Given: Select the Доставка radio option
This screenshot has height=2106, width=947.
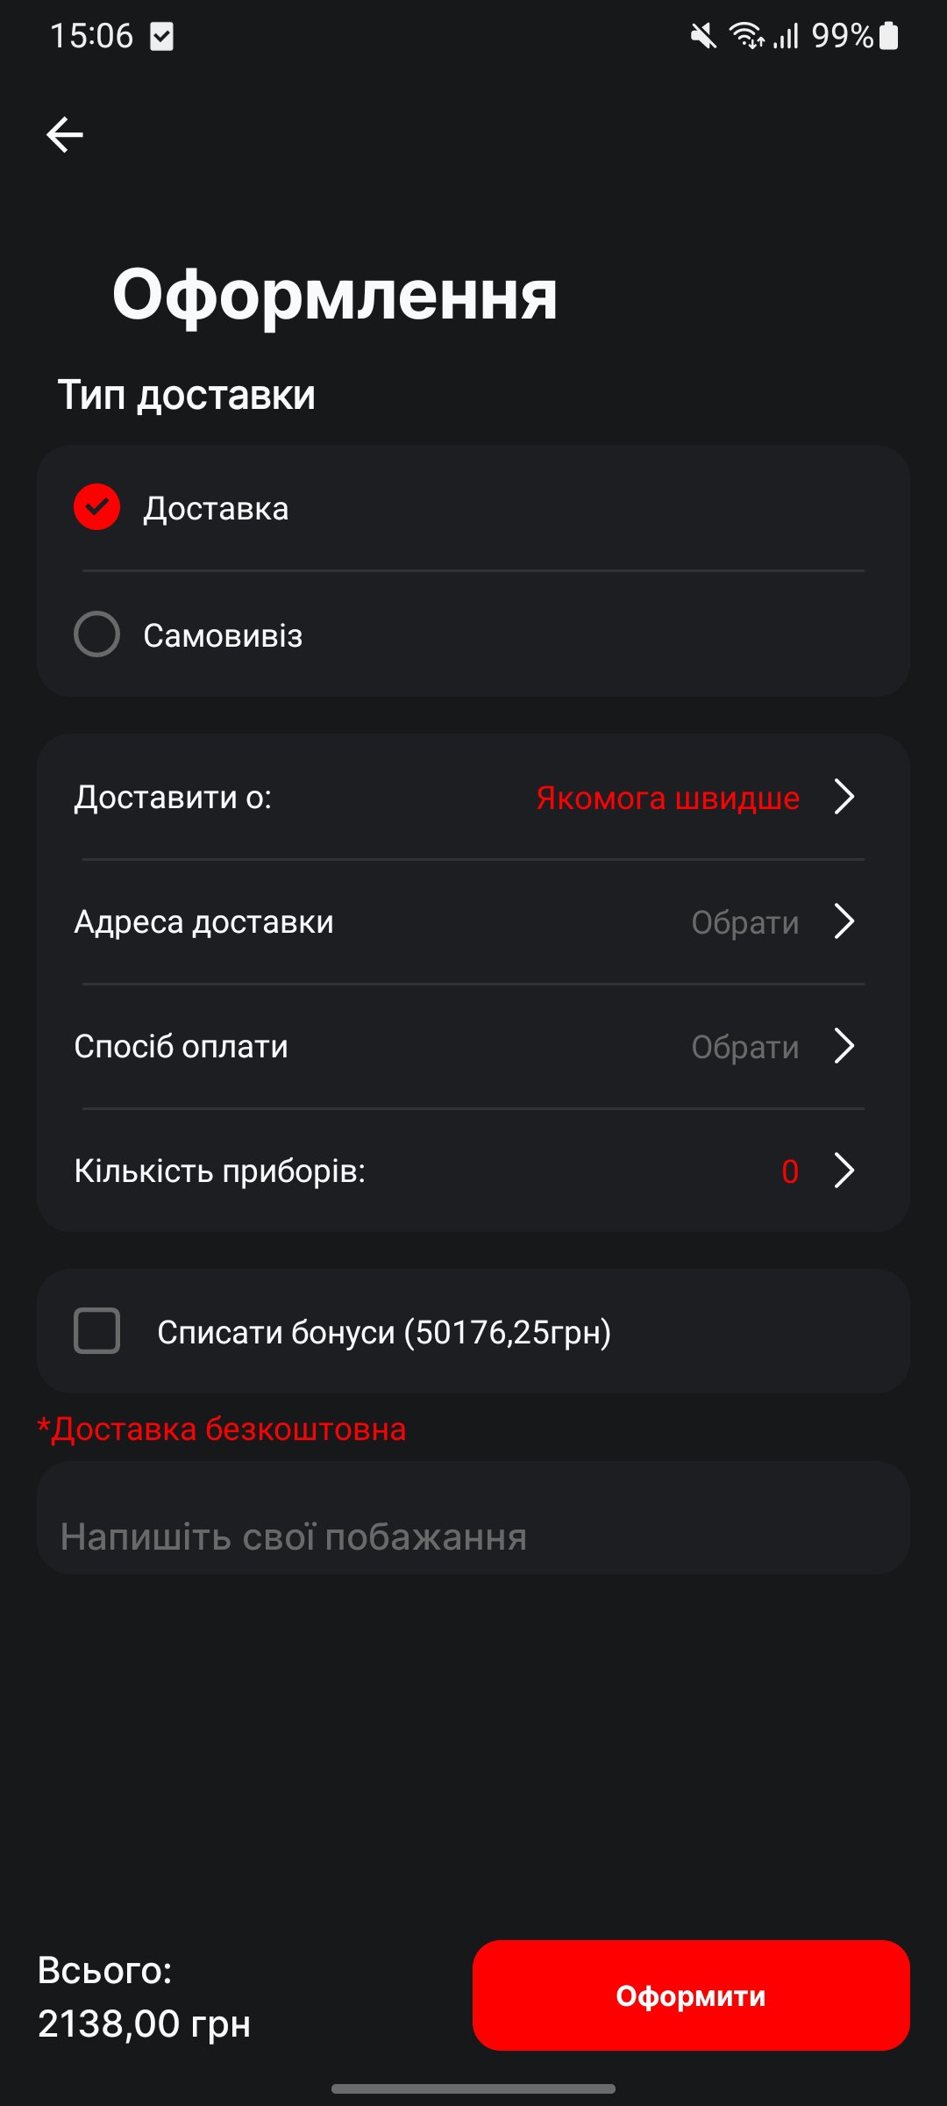Looking at the screenshot, I should (x=97, y=507).
